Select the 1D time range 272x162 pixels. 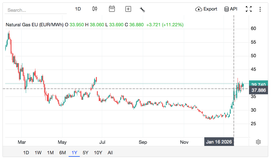click(26, 152)
